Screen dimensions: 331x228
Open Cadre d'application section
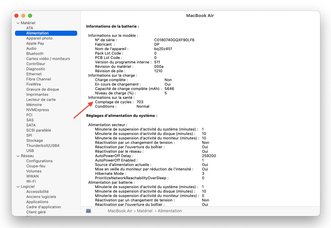(x=43, y=207)
